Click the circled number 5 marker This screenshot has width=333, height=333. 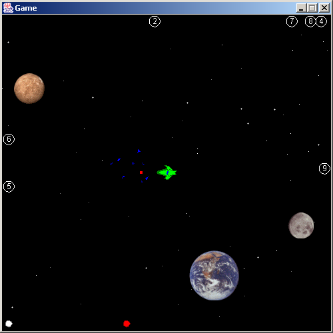(x=9, y=186)
